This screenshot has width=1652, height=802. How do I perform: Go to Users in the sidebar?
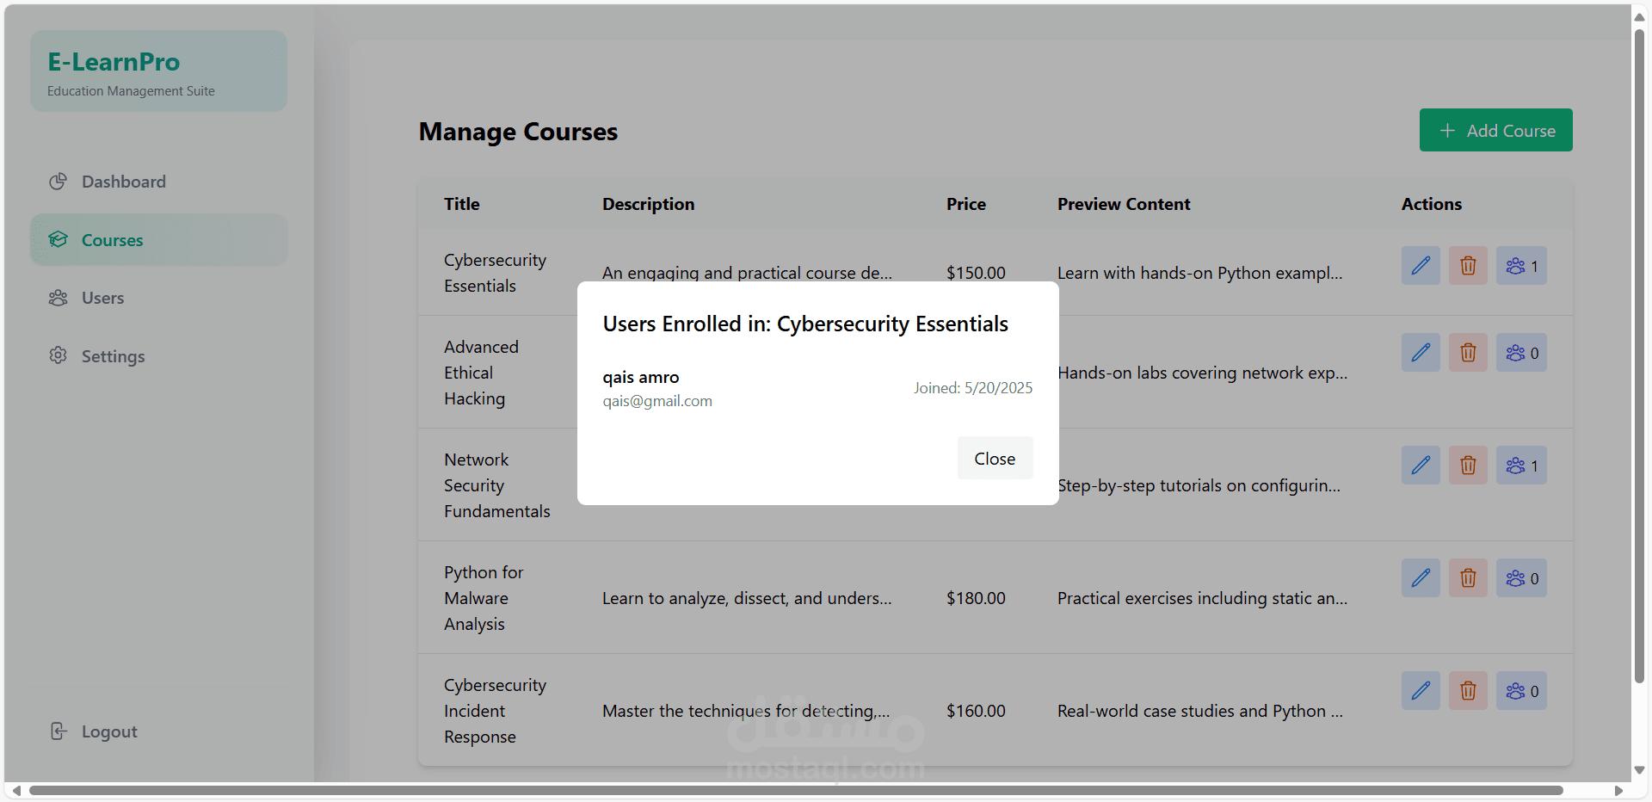tap(159, 298)
